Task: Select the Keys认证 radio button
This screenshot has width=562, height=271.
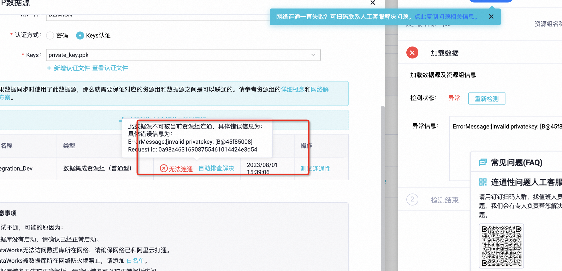Action: pos(80,35)
